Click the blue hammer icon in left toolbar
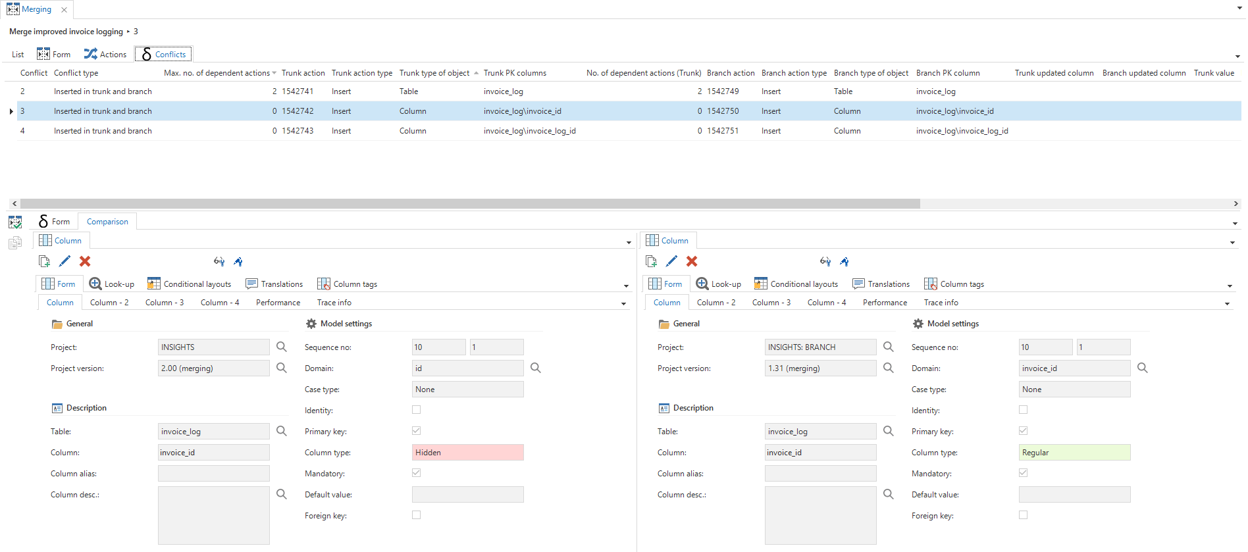The image size is (1248, 552). click(x=238, y=261)
